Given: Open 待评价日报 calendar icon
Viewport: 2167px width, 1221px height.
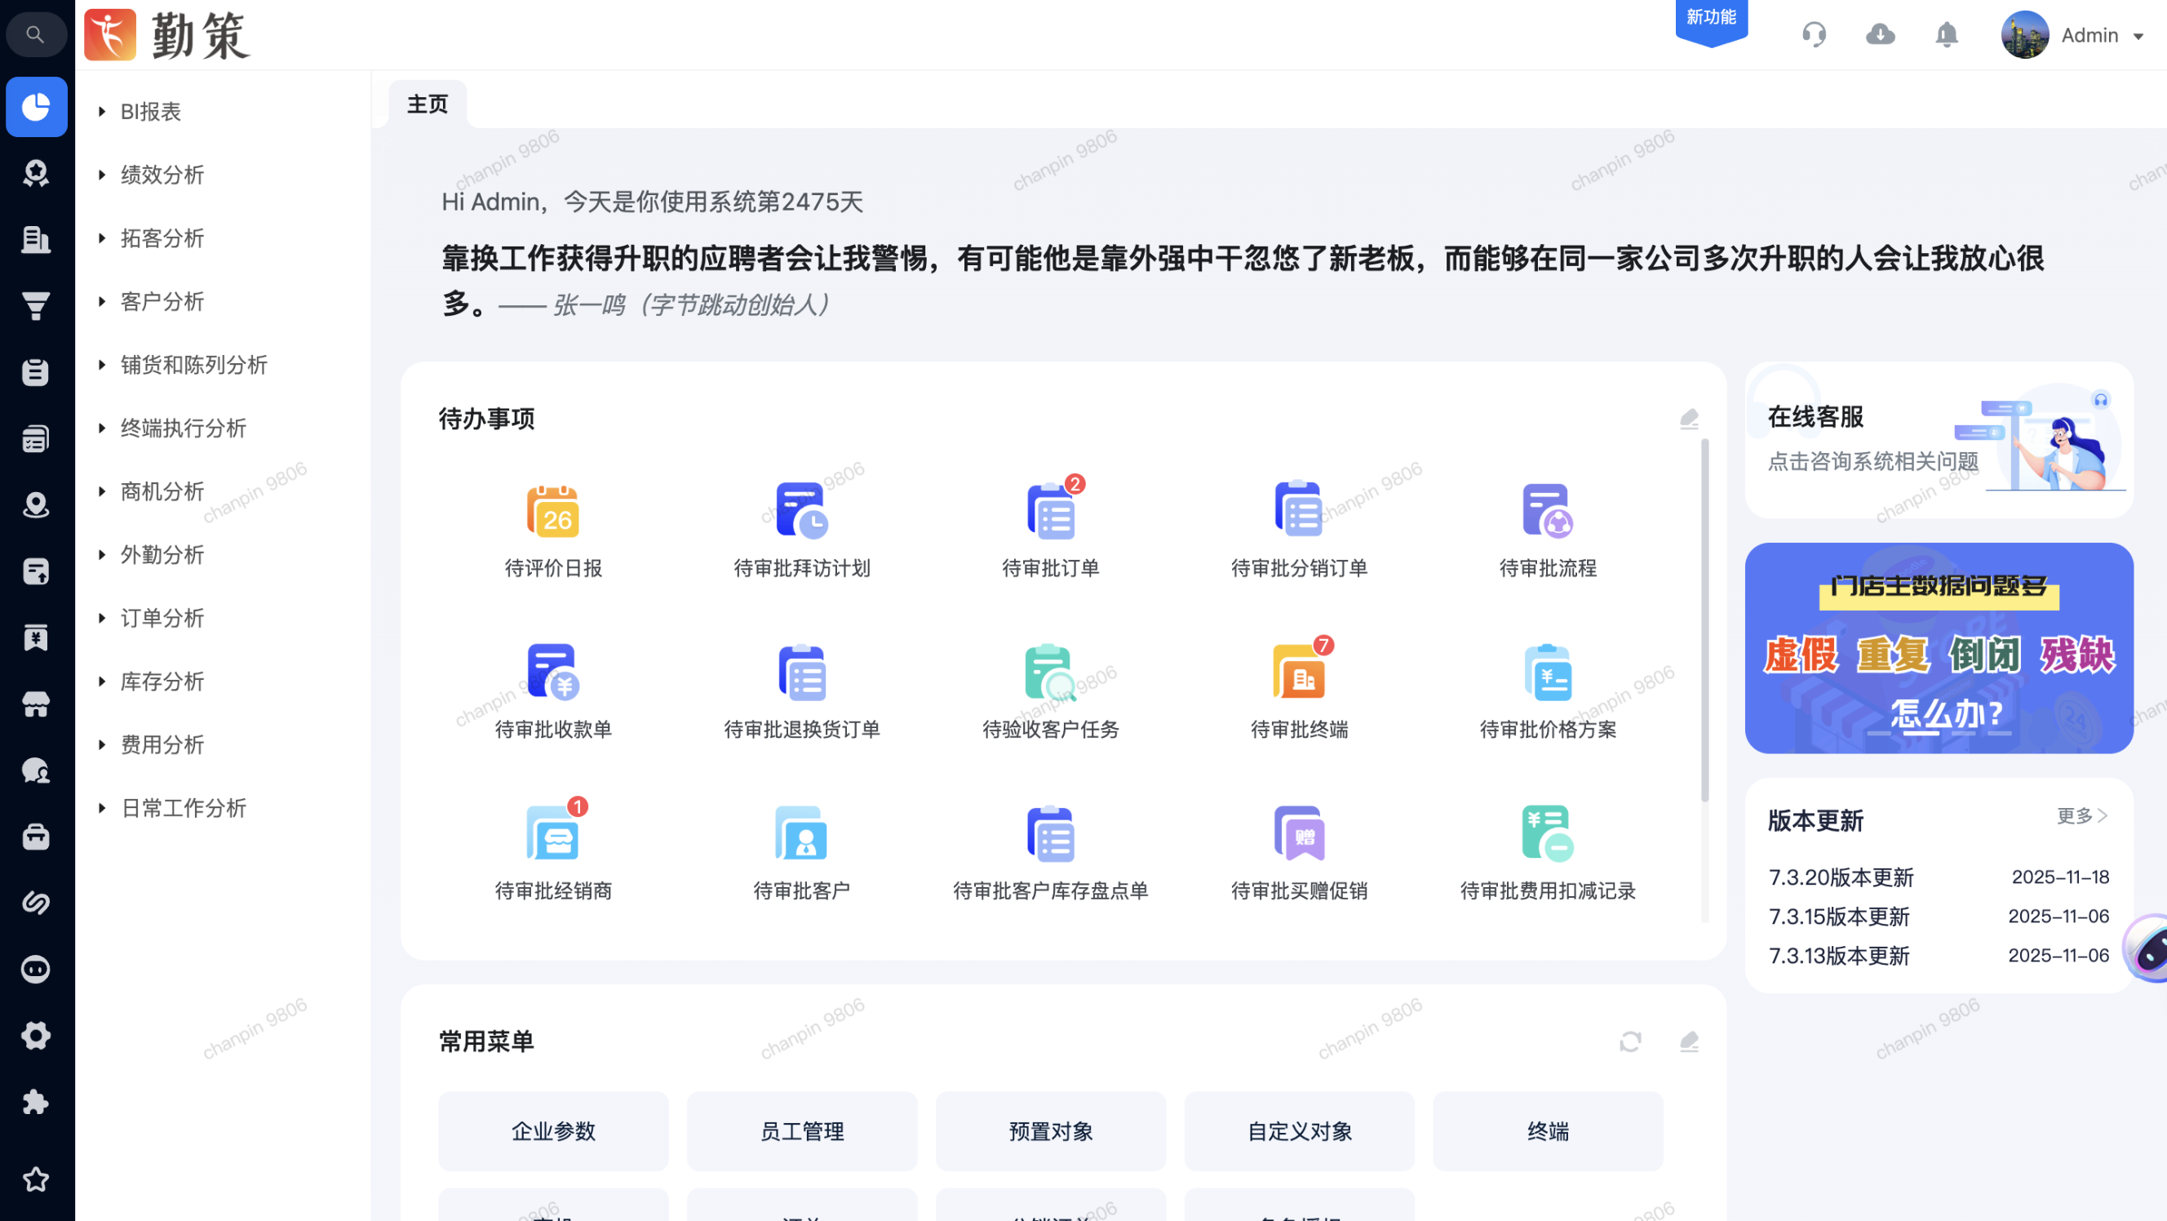Looking at the screenshot, I should click(552, 512).
